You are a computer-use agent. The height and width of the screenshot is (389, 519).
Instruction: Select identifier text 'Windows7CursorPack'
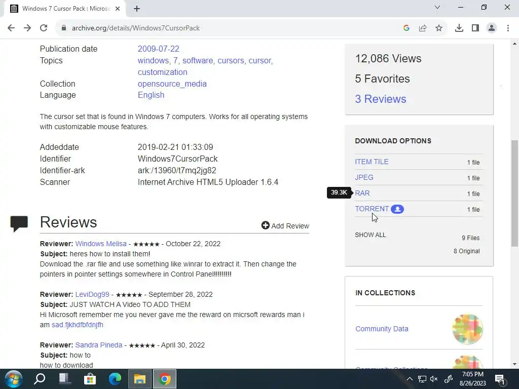(x=178, y=159)
